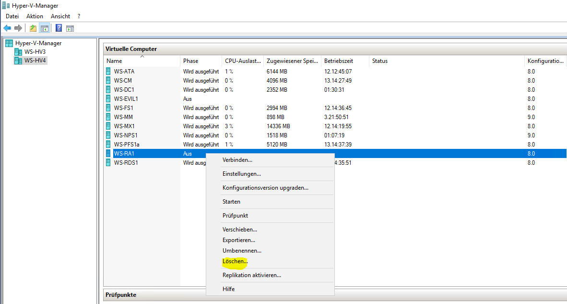Viewport: 567px width, 304px height.
Task: Click the VM icon beside WS-MX1
Action: tap(108, 126)
